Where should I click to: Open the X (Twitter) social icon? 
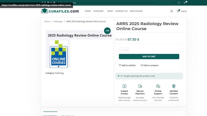[45, 3]
